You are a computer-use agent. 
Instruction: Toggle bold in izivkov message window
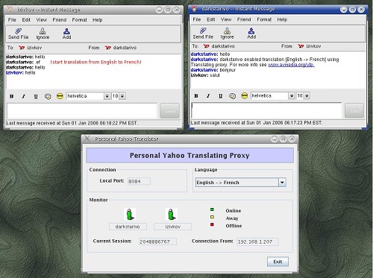pos(11,96)
